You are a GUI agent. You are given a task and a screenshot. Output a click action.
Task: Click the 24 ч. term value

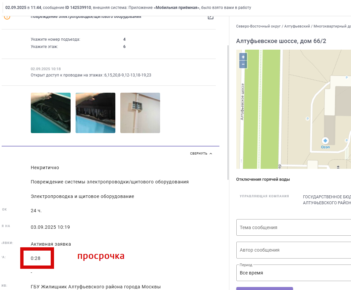(x=36, y=211)
